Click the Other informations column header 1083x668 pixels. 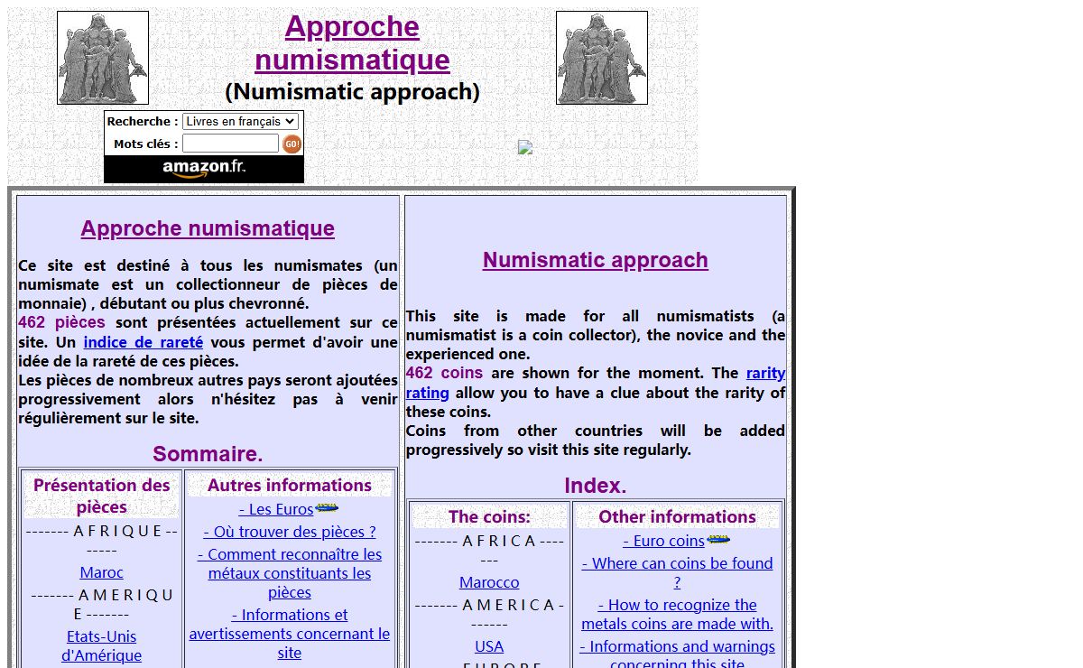[x=677, y=516]
